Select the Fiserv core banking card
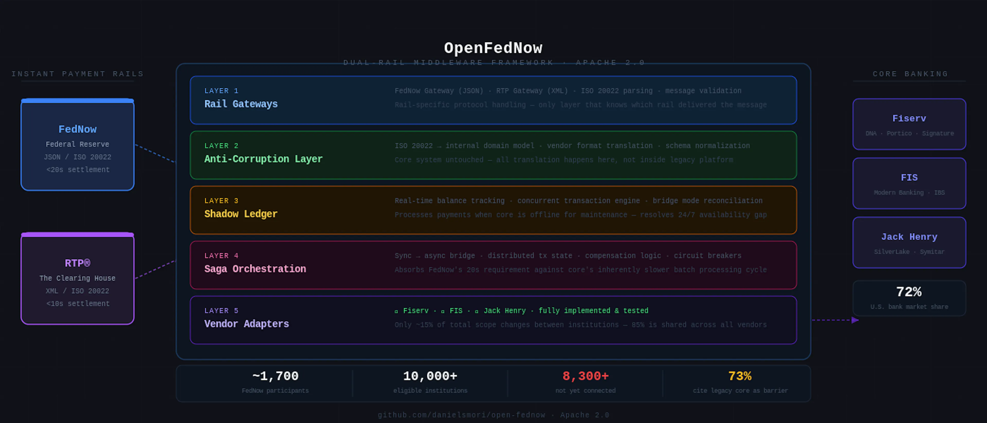 [x=909, y=124]
